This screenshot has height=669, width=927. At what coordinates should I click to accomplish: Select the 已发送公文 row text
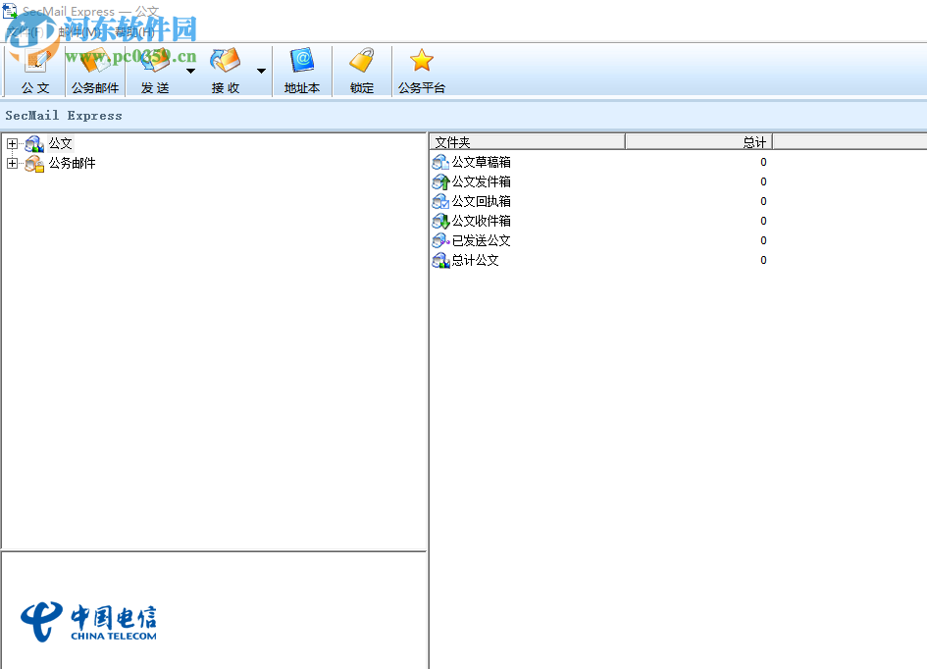coord(482,240)
